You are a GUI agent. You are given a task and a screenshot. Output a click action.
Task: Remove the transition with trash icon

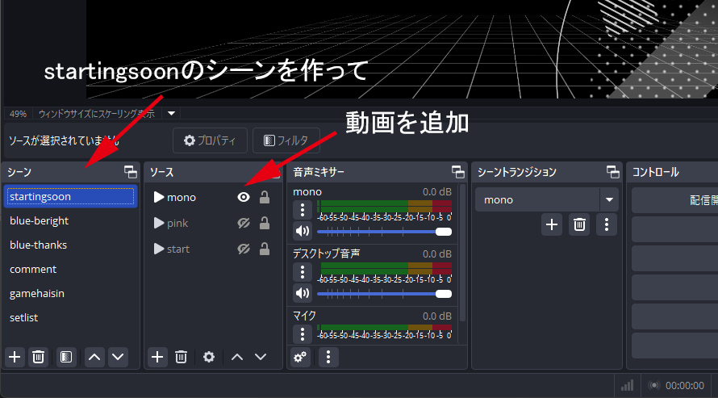(579, 224)
